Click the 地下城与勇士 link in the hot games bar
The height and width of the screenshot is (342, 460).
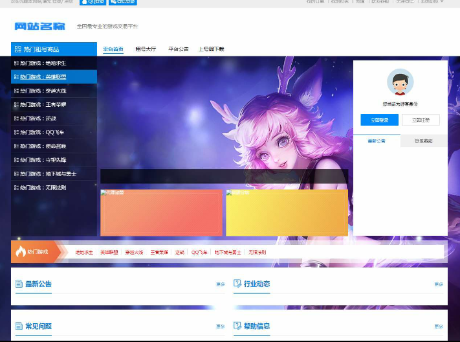pos(228,253)
